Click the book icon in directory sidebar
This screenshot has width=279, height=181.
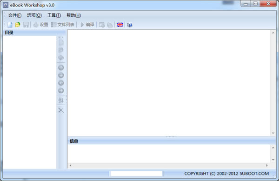click(x=61, y=58)
